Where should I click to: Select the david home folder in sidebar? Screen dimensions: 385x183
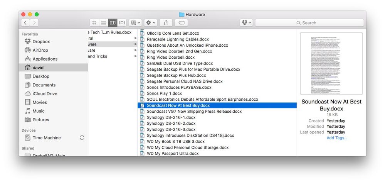[x=53, y=68]
